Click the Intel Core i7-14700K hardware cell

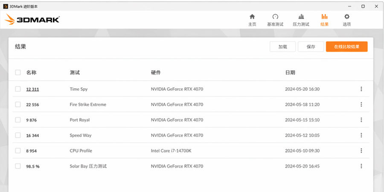pos(171,151)
